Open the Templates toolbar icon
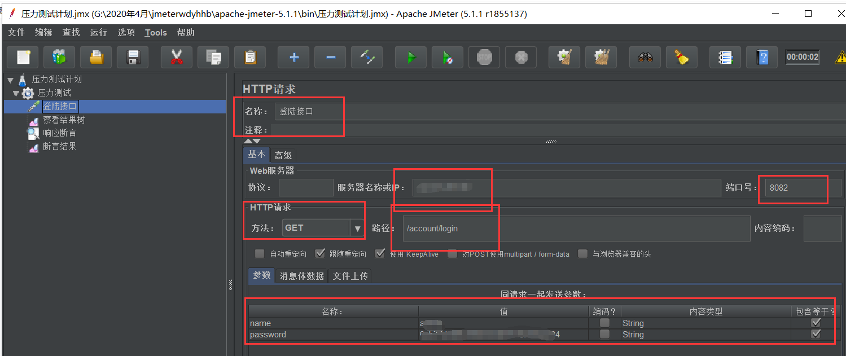Image resolution: width=846 pixels, height=356 pixels. coord(59,57)
